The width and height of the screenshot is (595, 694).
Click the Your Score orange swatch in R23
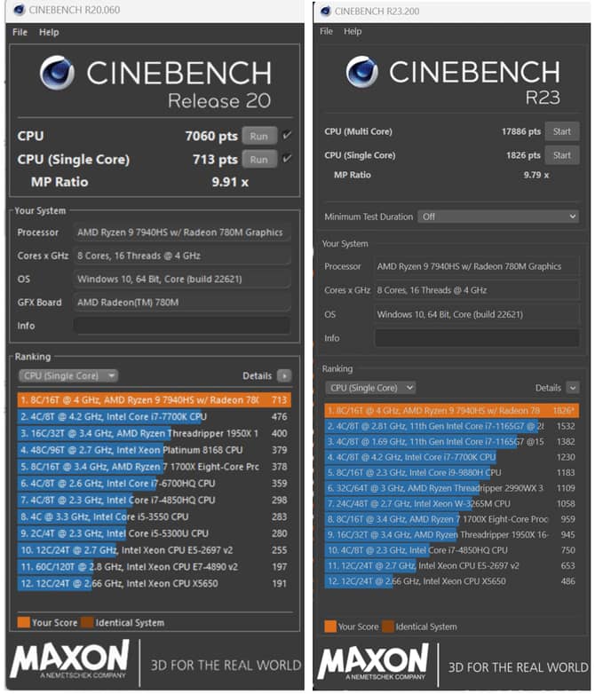click(330, 627)
